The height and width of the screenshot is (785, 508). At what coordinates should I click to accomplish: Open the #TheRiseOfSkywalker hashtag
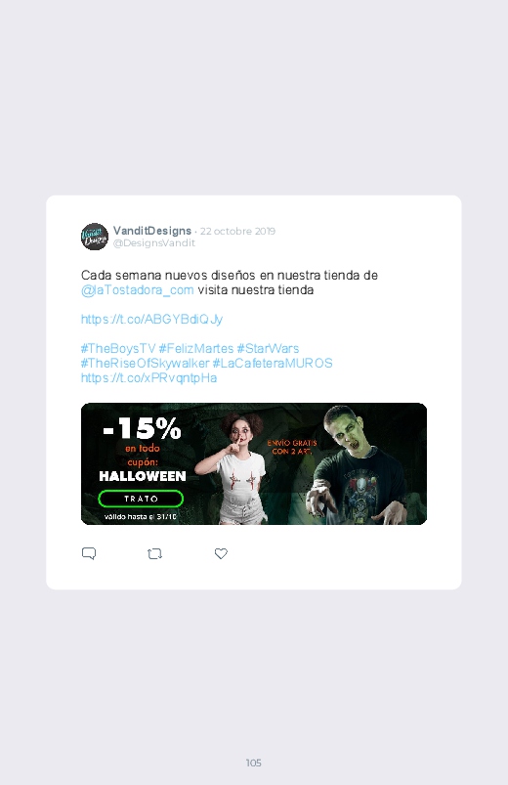pos(146,363)
